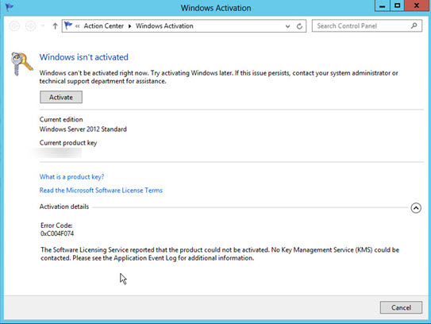Click the 'Activation details' label
The image size is (431, 324).
coord(64,206)
